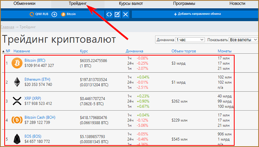Click XRP 24h change +0.90%

point(143,101)
